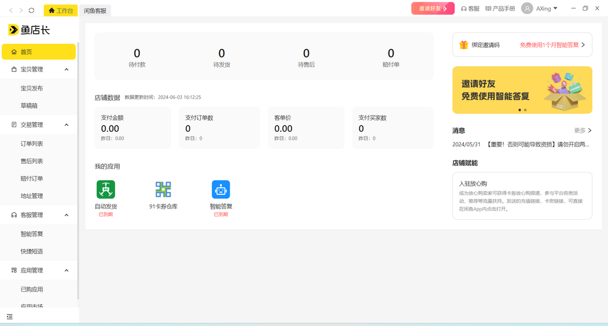This screenshot has width=608, height=326.
Task: Click 更多 link beside 消息
Action: point(583,131)
